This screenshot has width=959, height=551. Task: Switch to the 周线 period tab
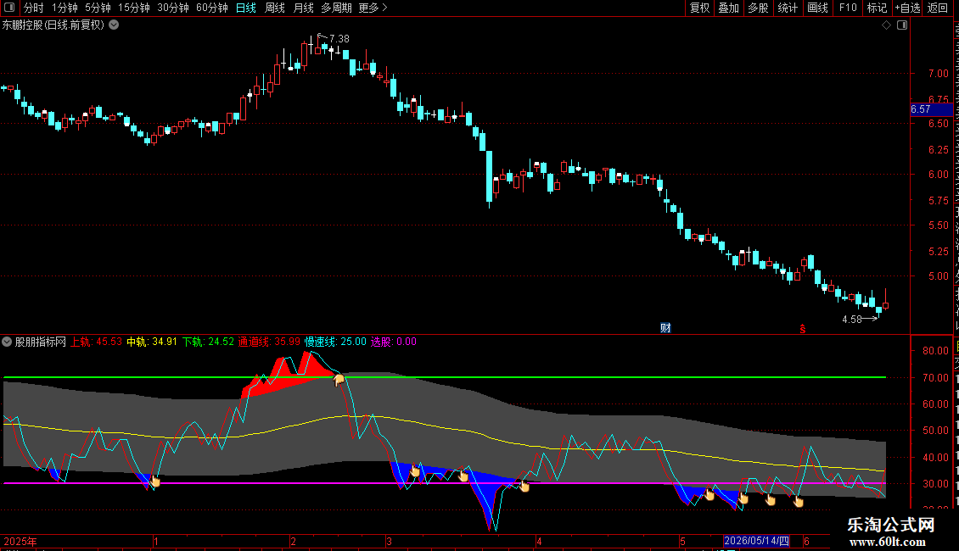point(275,8)
